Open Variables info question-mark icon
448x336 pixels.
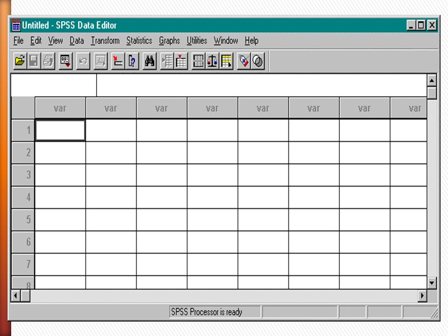[x=132, y=61]
